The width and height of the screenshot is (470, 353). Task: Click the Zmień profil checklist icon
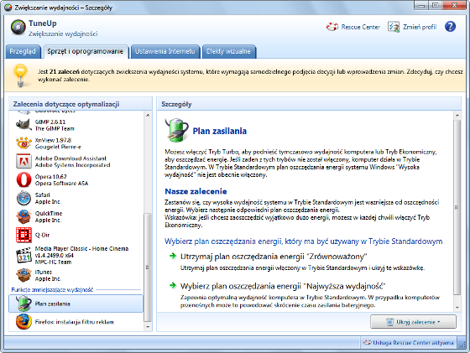coord(394,27)
